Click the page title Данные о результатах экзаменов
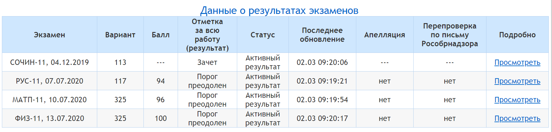This screenshot has width=552, height=132. pos(279,10)
